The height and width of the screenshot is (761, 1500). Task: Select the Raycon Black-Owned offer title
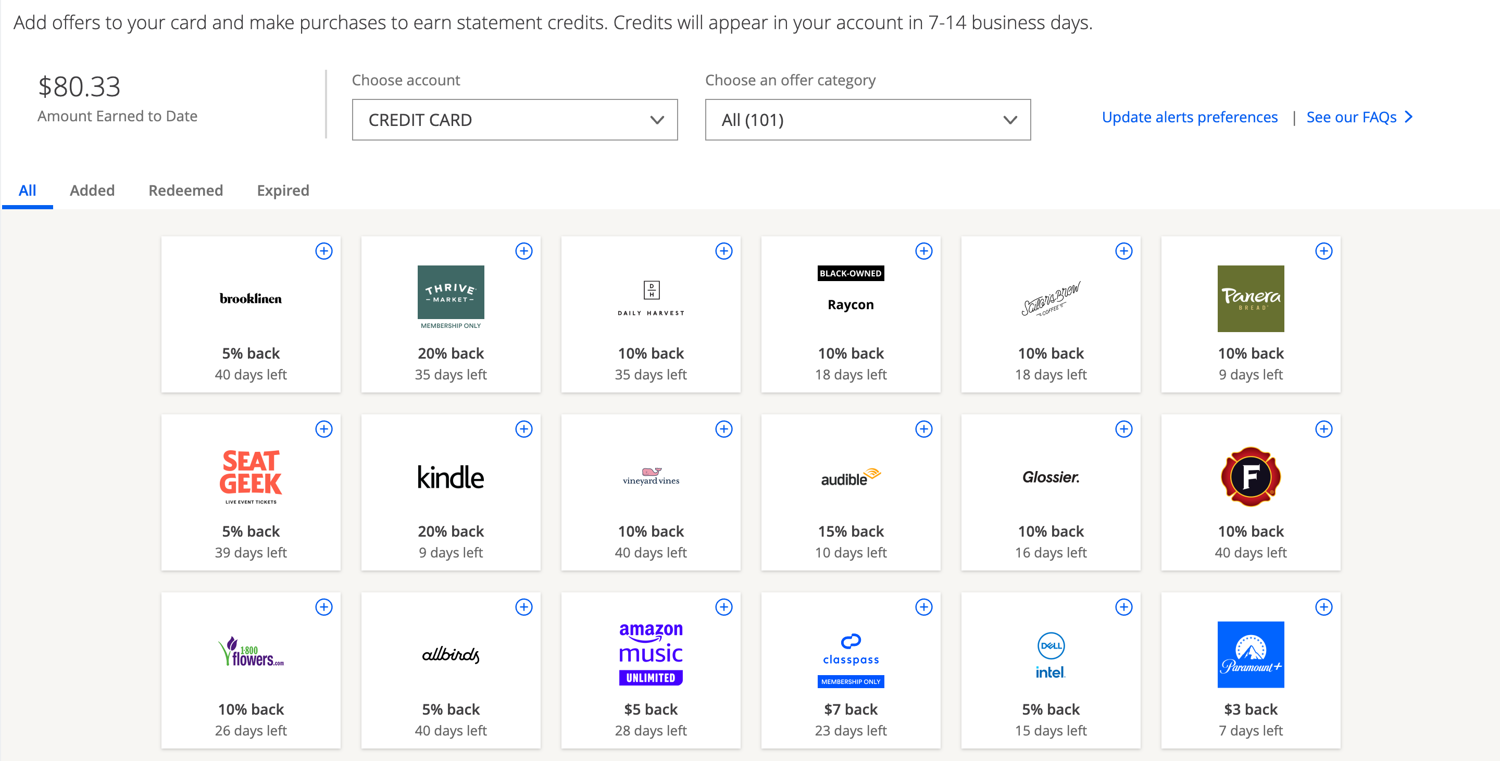pyautogui.click(x=851, y=305)
